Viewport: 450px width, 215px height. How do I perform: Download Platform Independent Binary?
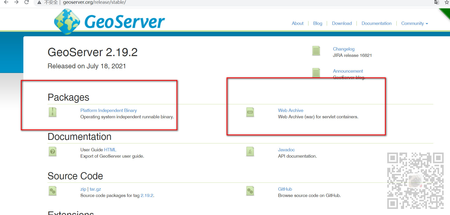click(108, 110)
